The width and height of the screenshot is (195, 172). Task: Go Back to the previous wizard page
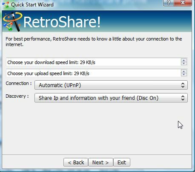76,162
